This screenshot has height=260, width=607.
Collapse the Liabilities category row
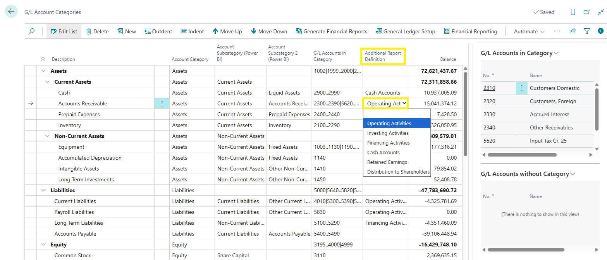pos(43,190)
